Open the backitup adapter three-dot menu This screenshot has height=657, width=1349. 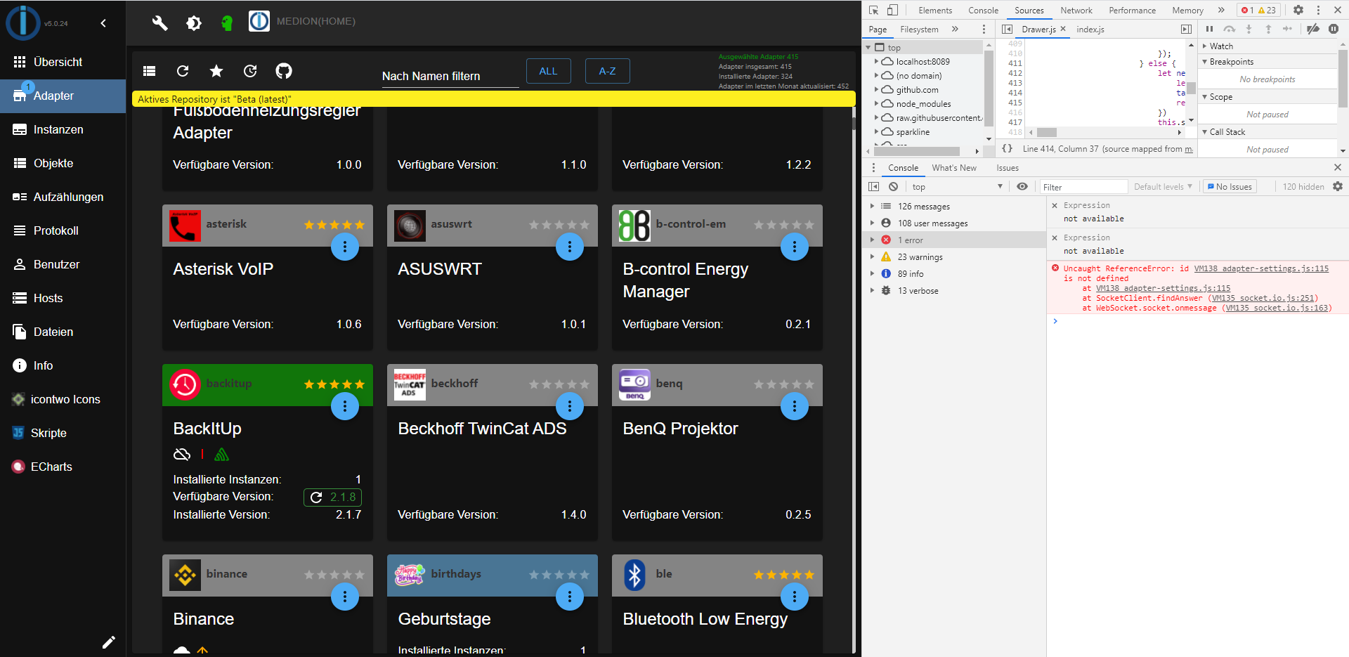345,406
